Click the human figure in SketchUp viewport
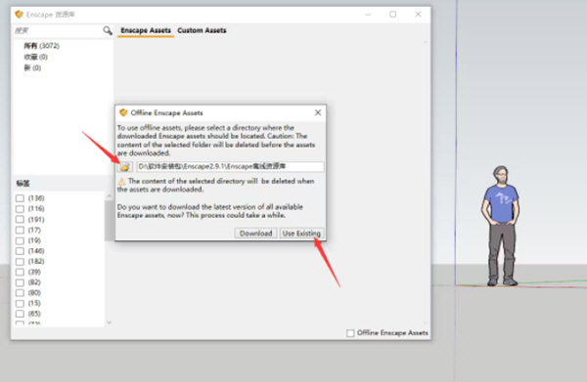This screenshot has height=382, width=587. click(501, 226)
